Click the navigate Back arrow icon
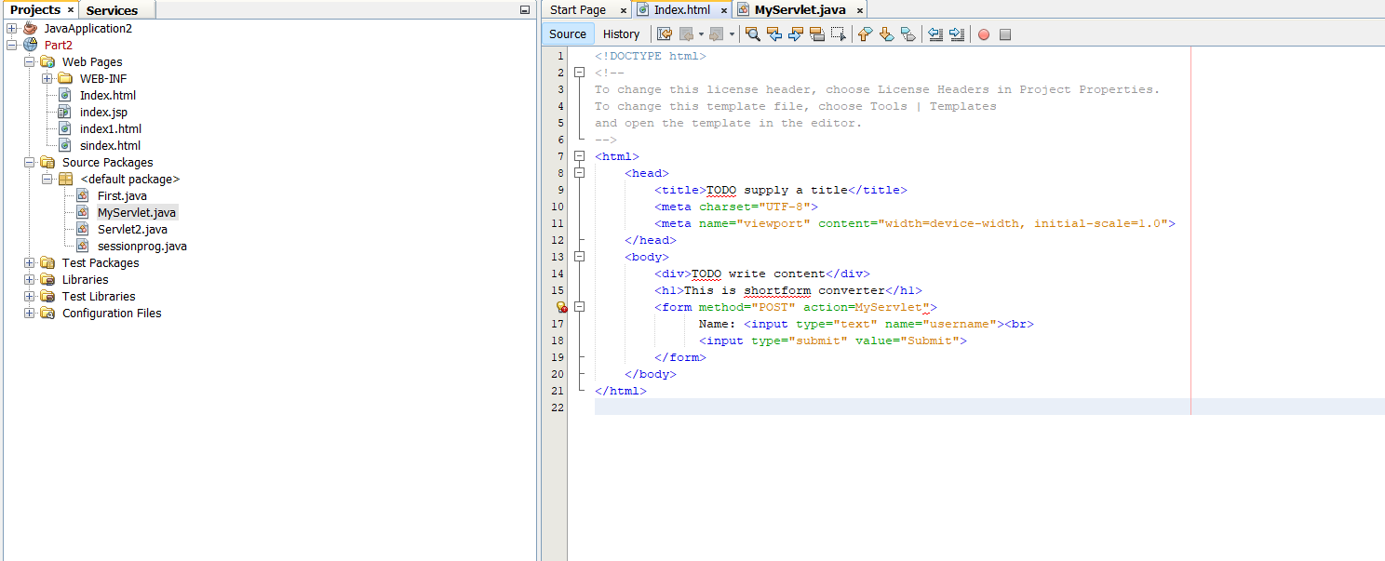The width and height of the screenshot is (1385, 561). point(686,34)
